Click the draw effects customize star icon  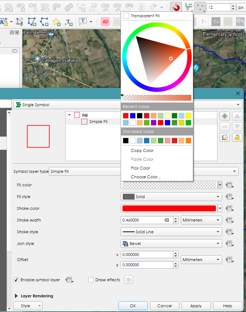click(128, 280)
